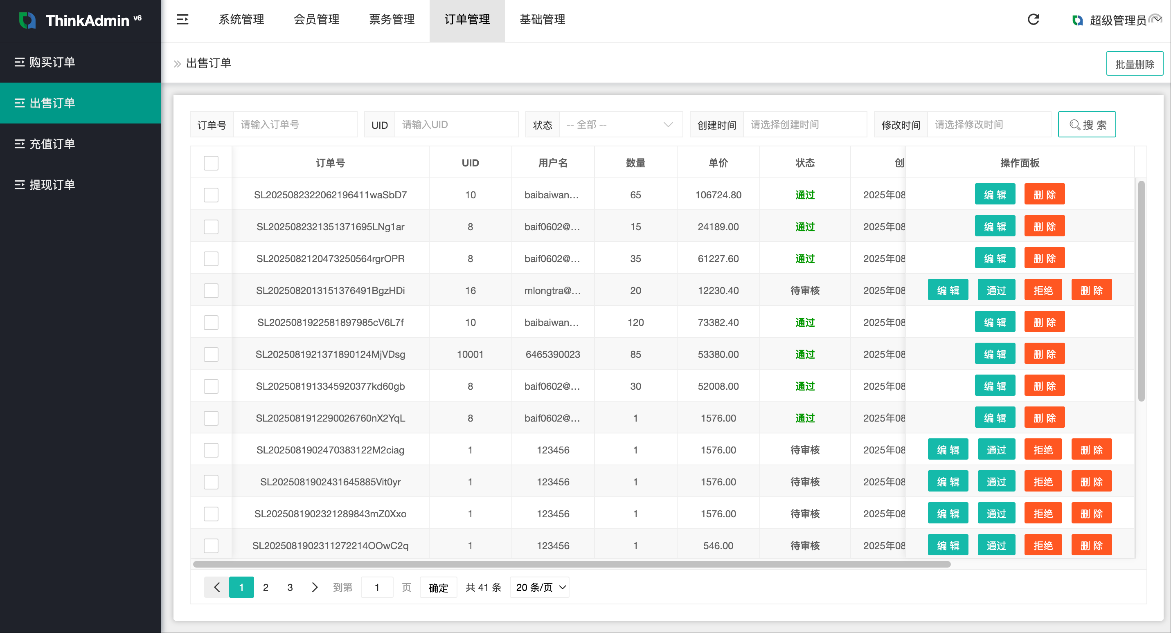Click the super admin avatar icon
This screenshot has height=633, width=1171.
click(x=1077, y=20)
